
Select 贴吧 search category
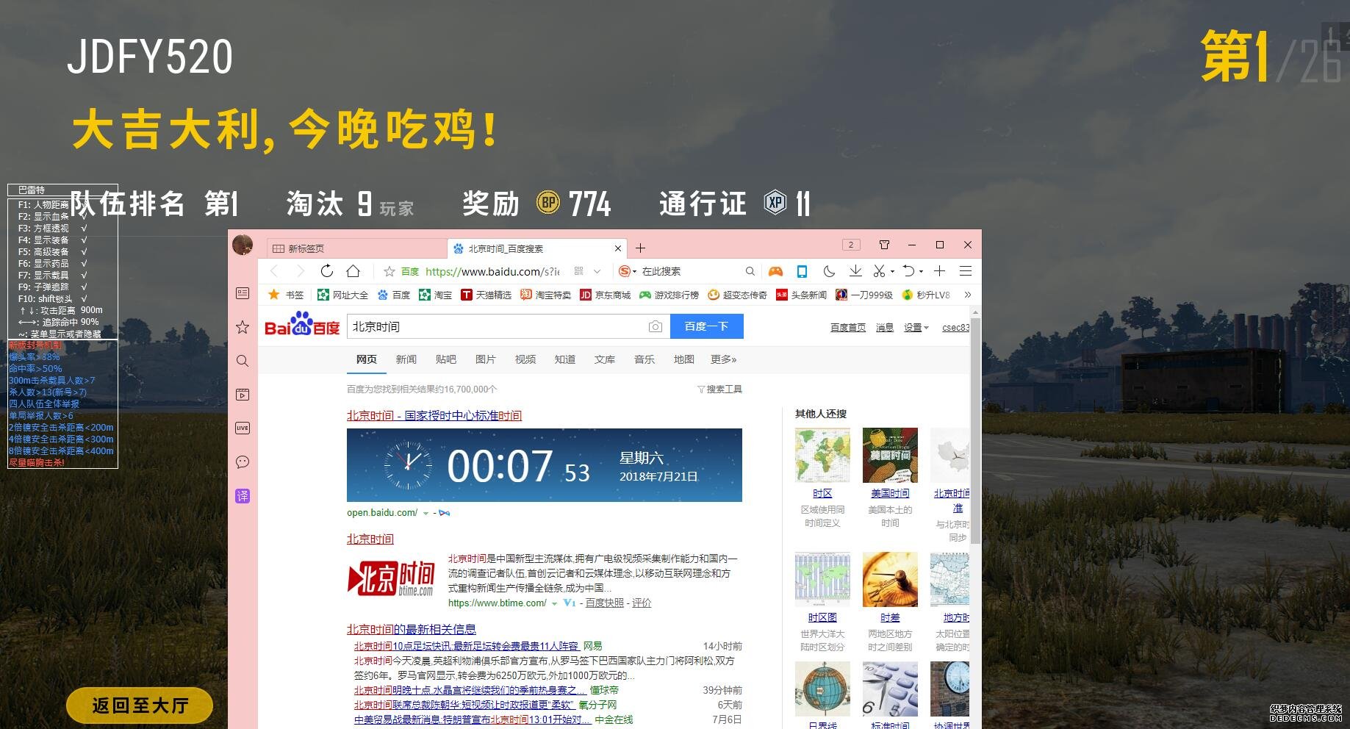[445, 359]
